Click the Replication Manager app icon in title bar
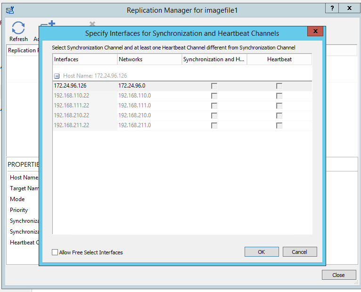The width and height of the screenshot is (361, 292). pos(10,10)
